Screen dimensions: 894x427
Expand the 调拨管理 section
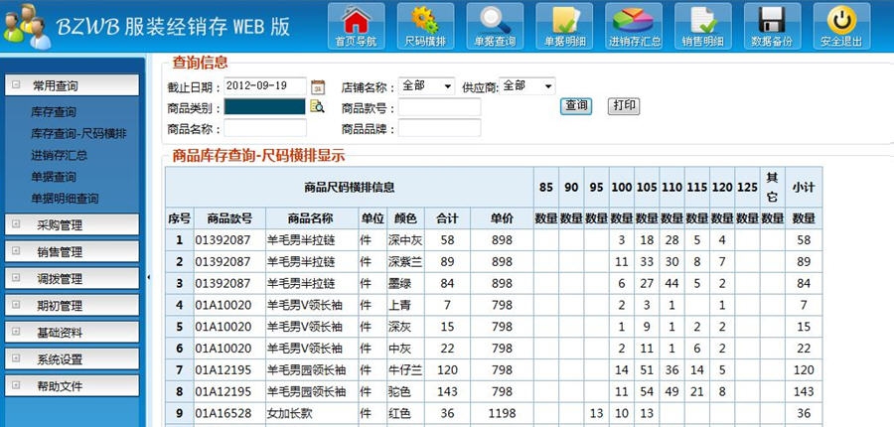(x=72, y=278)
